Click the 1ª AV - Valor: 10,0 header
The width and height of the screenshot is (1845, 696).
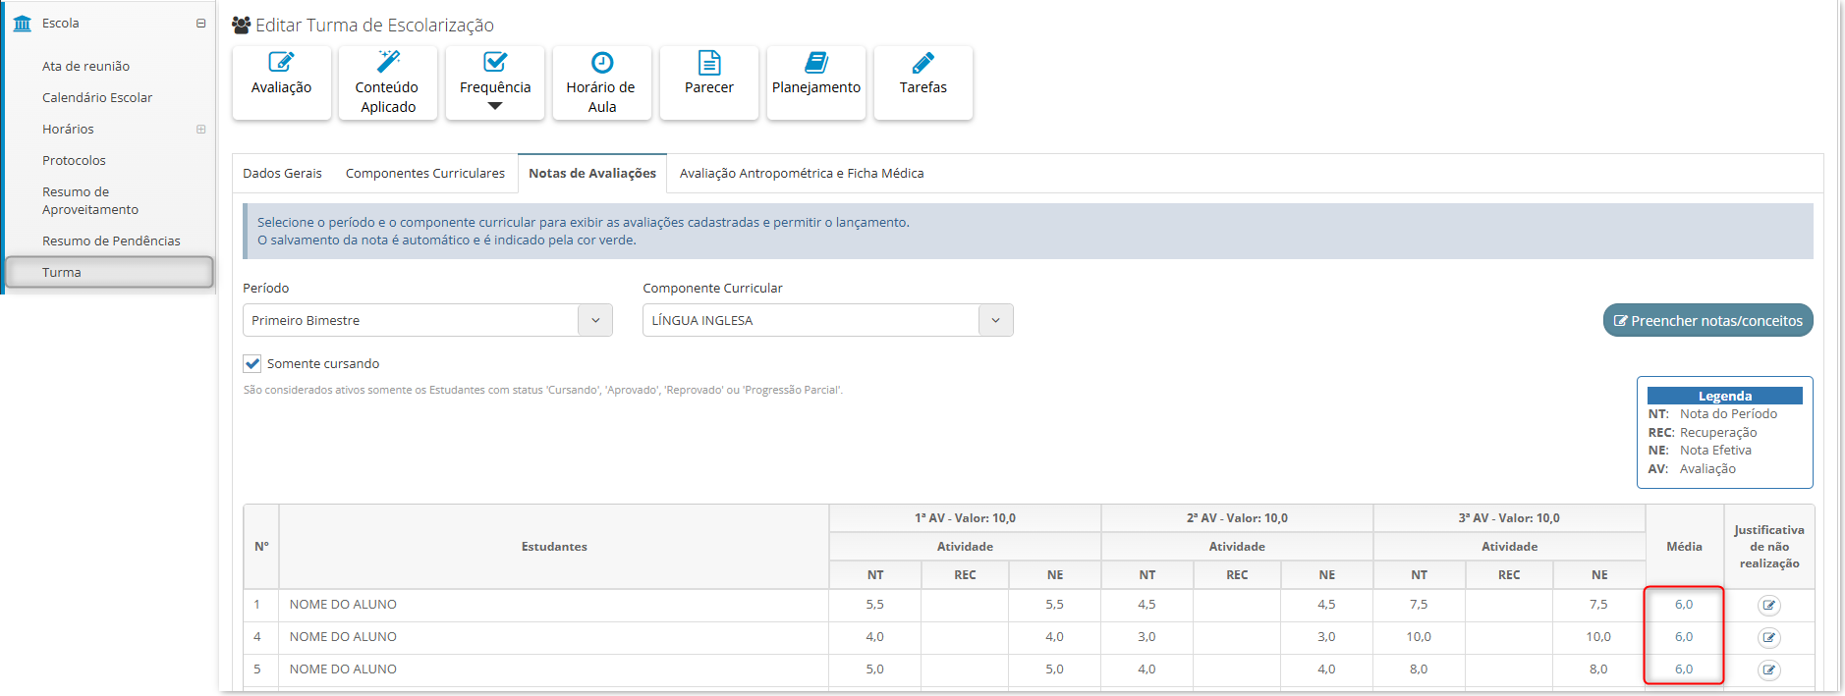[x=965, y=518]
